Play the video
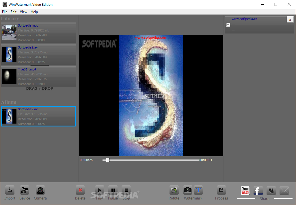This screenshot has height=205, width=296. tap(99, 190)
